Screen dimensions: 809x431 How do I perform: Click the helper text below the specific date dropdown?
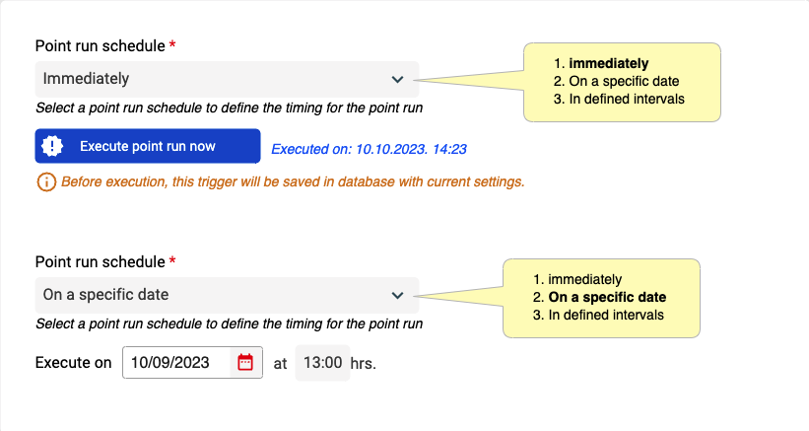pos(229,323)
